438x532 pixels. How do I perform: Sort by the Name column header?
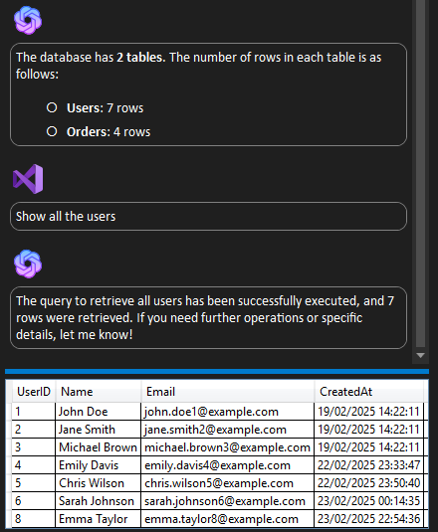pyautogui.click(x=99, y=392)
